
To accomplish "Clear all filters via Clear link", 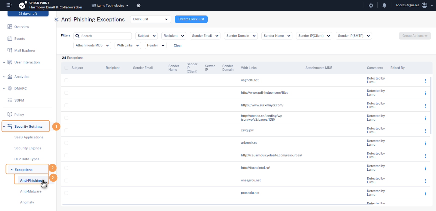I will [178, 46].
